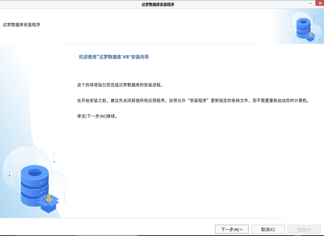The image size is (324, 236).
Task: Click the welcome heading 欢迎使用"达梦数据库 V8"安装向导
Action: click(x=114, y=57)
